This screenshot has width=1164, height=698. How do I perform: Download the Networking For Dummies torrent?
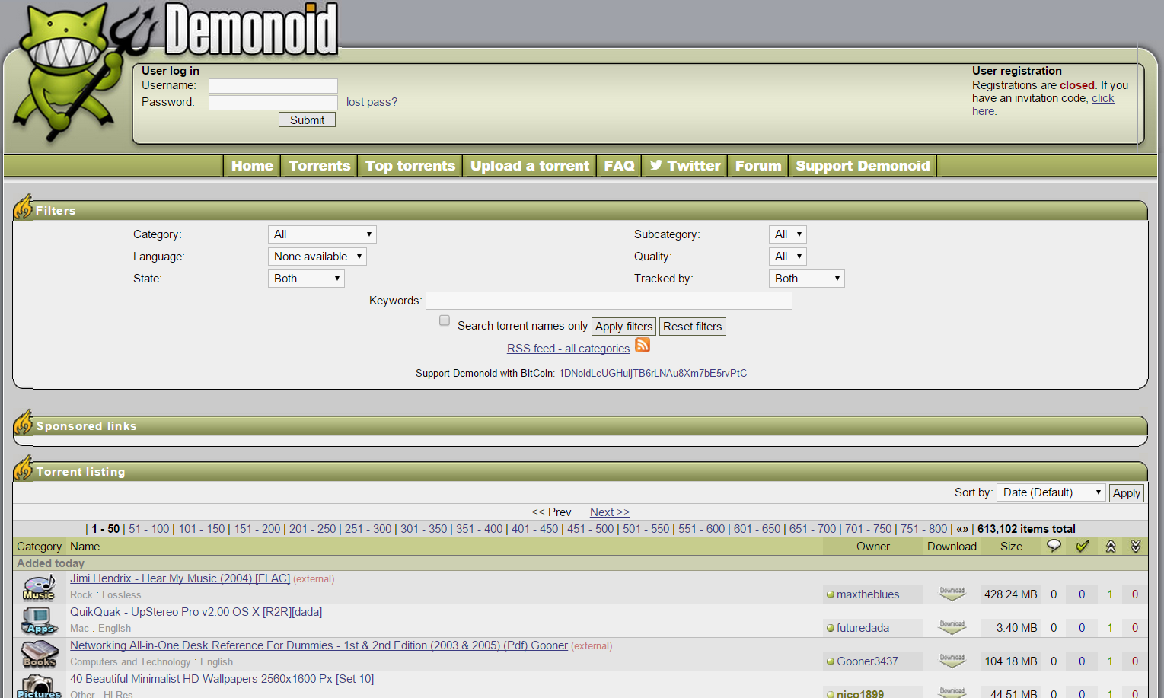[x=952, y=661]
